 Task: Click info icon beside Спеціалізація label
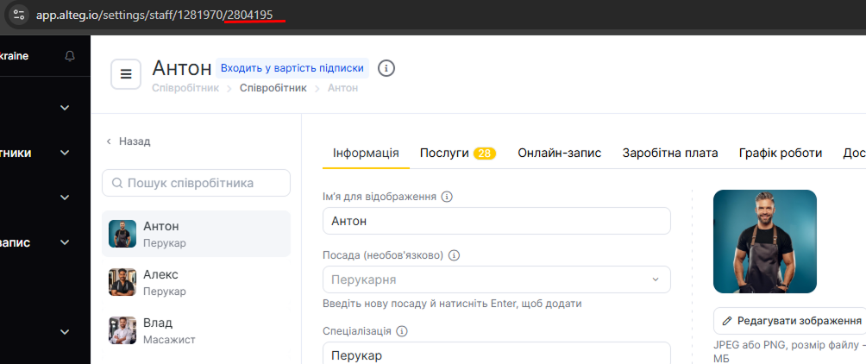(402, 331)
